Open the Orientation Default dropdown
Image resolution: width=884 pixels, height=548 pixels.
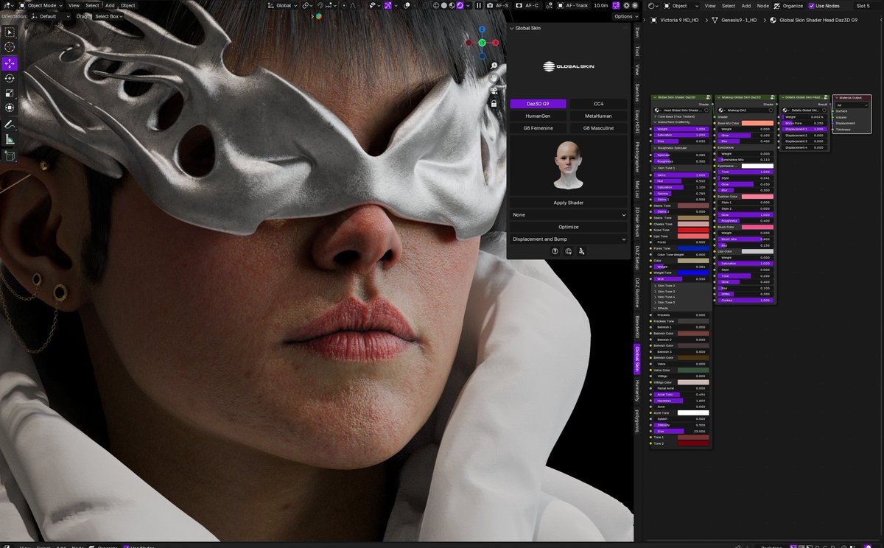click(52, 15)
